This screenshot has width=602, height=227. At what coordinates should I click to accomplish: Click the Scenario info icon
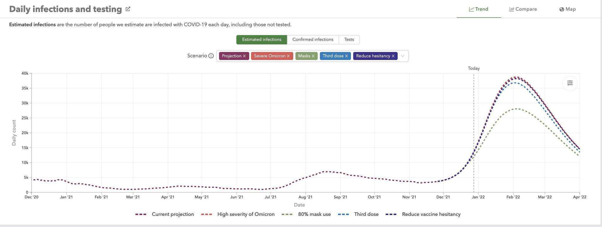[x=211, y=56]
